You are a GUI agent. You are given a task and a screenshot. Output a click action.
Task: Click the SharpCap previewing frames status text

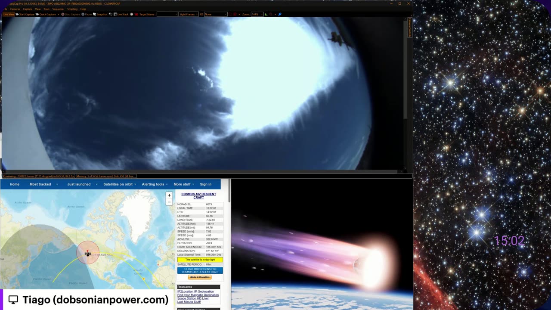39,176
